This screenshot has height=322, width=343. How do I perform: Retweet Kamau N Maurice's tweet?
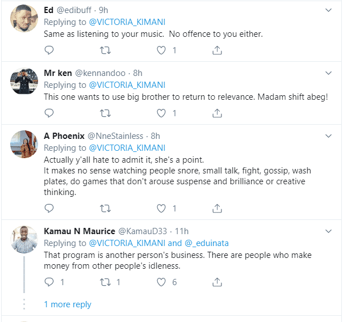[x=105, y=282]
